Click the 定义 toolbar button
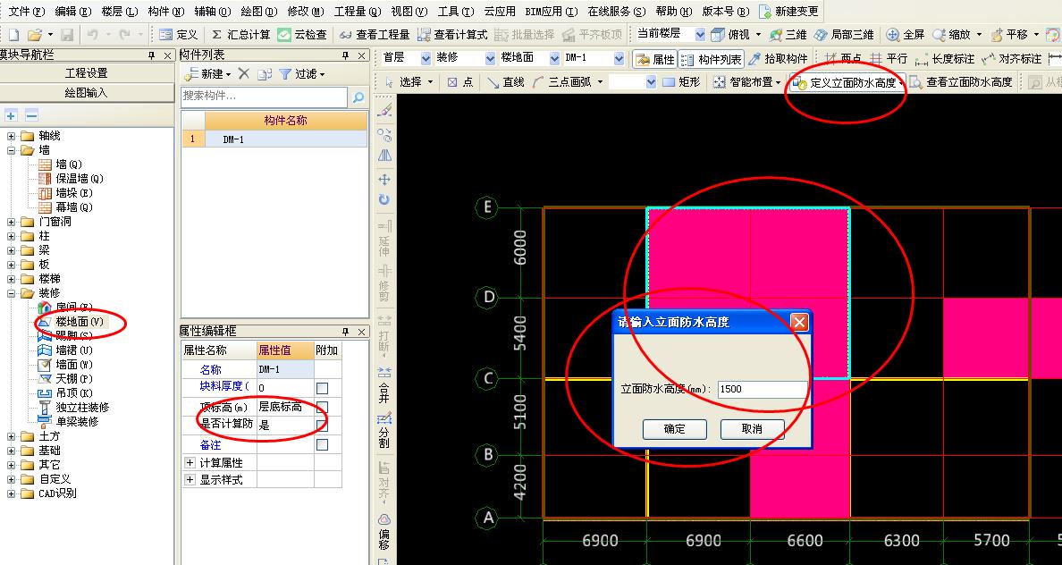The width and height of the screenshot is (1062, 565). [x=178, y=35]
